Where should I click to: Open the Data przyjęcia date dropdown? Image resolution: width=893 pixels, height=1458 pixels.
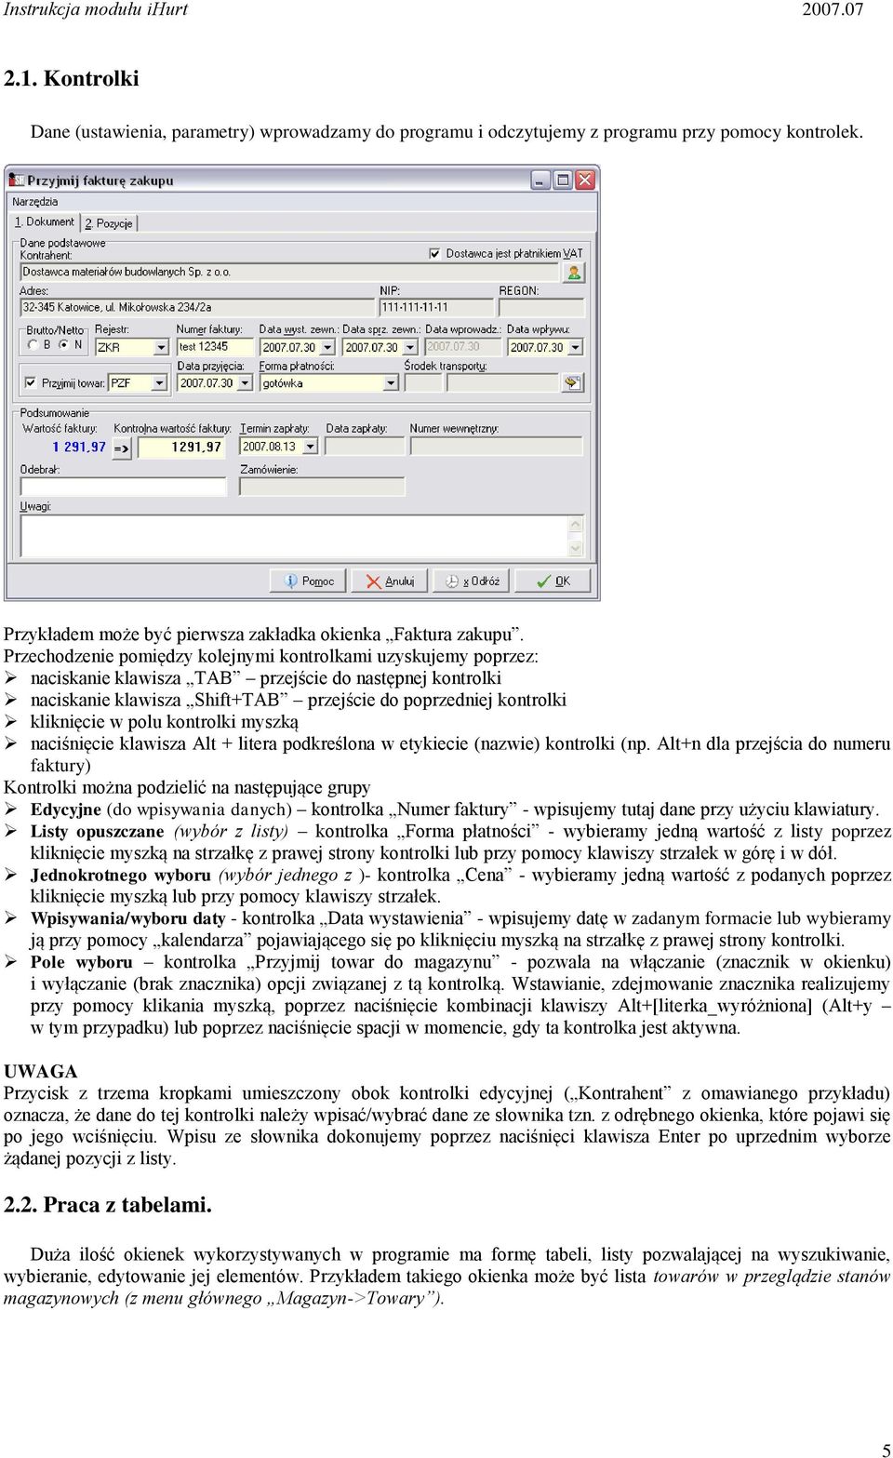pos(245,383)
